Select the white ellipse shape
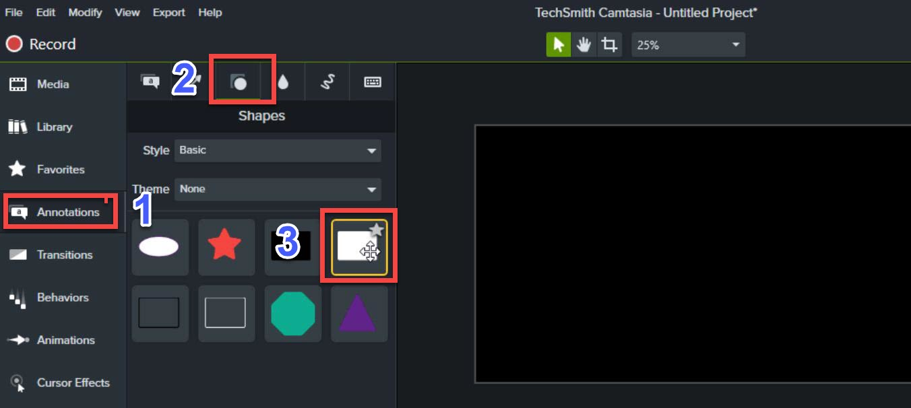 pos(160,247)
